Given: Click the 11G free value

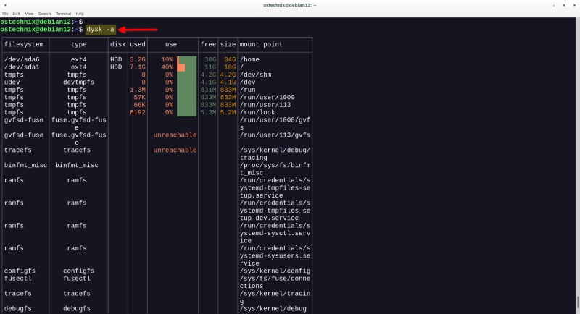Looking at the screenshot, I should (x=210, y=67).
